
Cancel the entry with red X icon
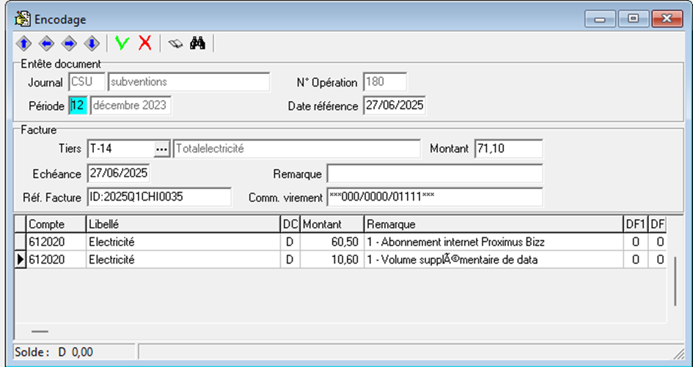(145, 43)
